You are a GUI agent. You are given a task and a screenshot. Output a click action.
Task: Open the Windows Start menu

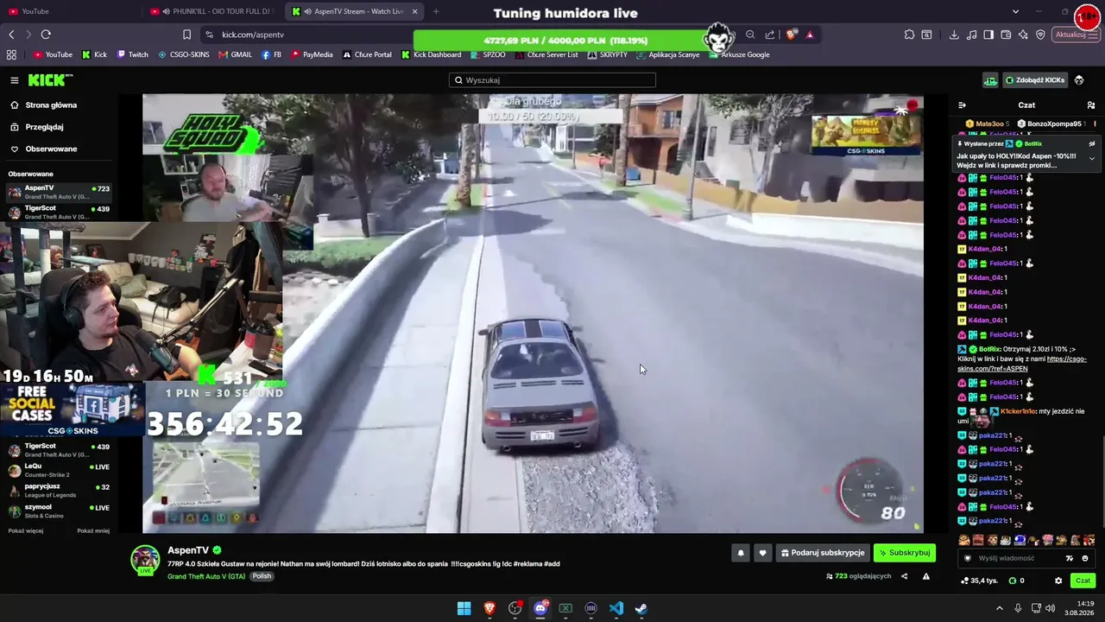464,608
